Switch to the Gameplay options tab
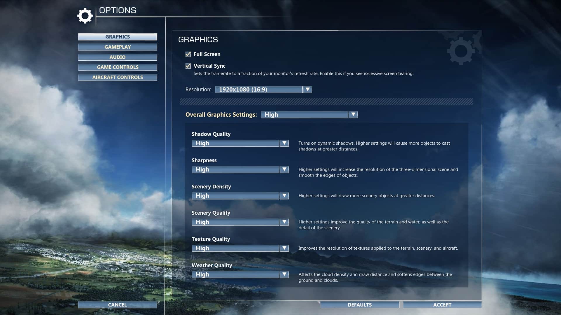Viewport: 561px width, 315px height. click(117, 47)
